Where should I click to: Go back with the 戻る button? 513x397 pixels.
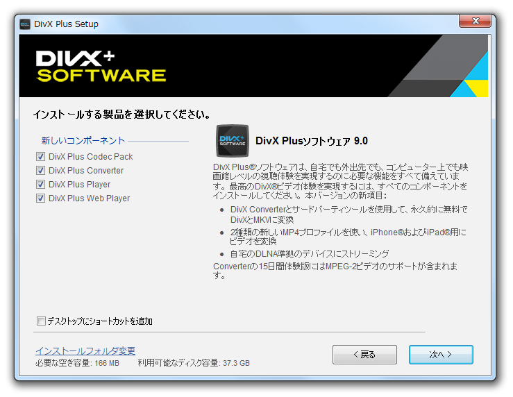(364, 355)
